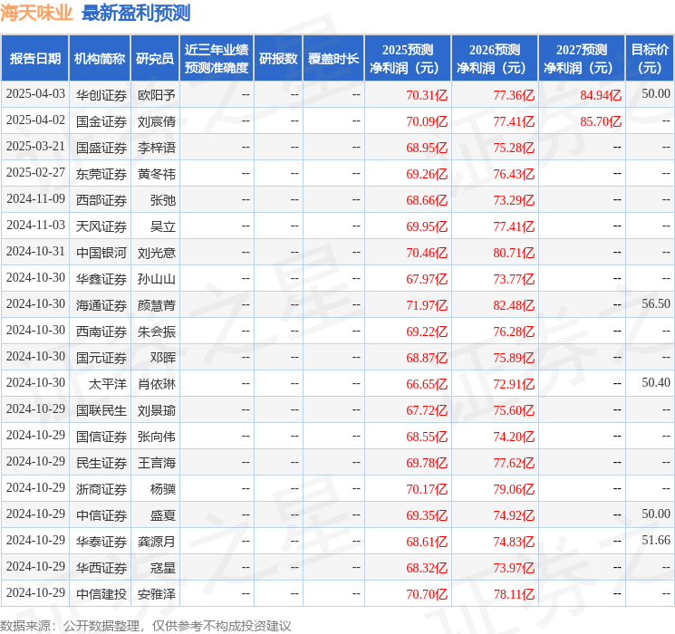Select the 84.94亿 forecast value
Screen dimensions: 675x634
point(601,94)
